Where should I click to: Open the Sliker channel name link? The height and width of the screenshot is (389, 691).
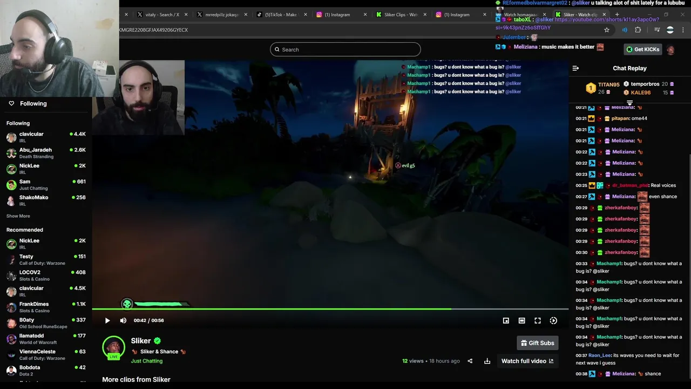coord(141,341)
